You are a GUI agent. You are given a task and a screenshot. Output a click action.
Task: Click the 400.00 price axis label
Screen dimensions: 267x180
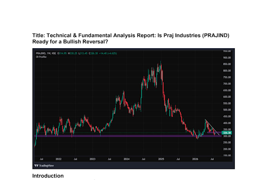pyautogui.click(x=227, y=123)
